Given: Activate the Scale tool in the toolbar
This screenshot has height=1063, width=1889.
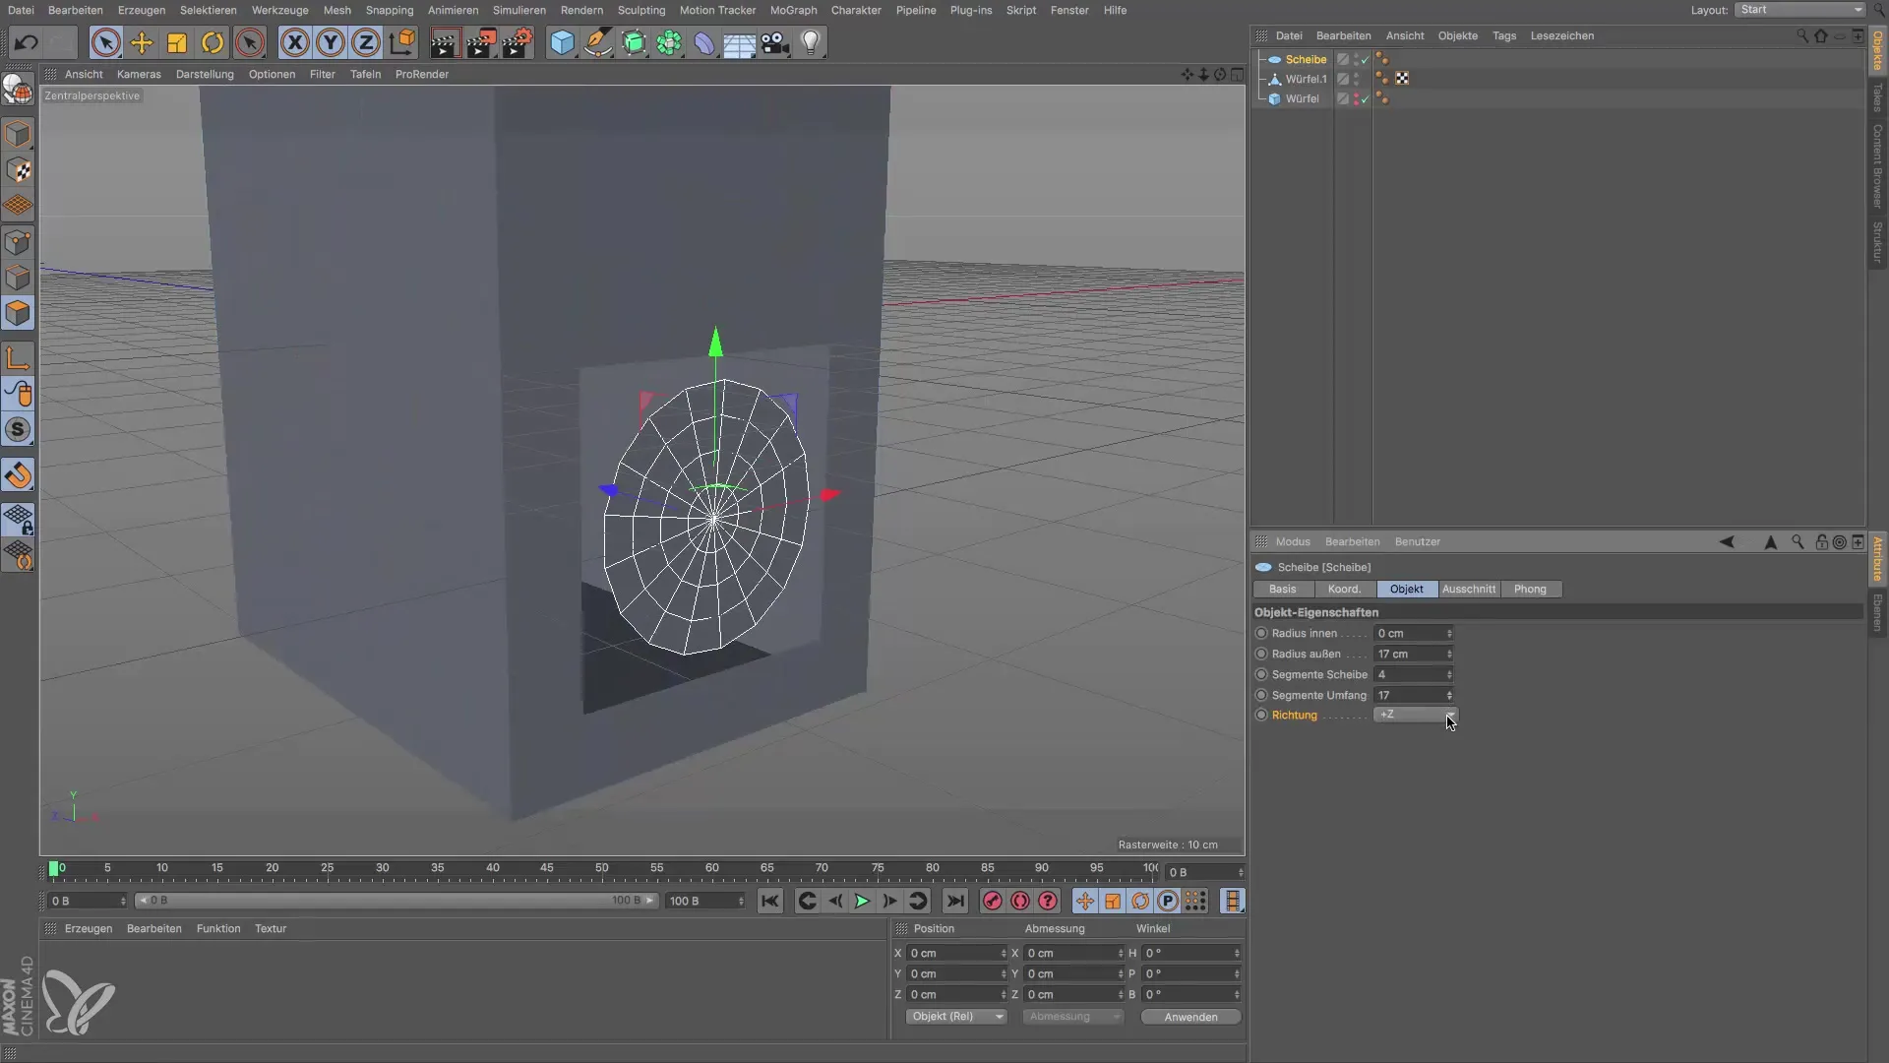Looking at the screenshot, I should 177,42.
